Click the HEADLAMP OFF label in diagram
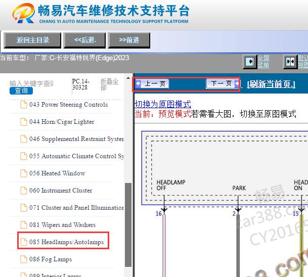The image size is (308, 277). pyautogui.click(x=171, y=185)
